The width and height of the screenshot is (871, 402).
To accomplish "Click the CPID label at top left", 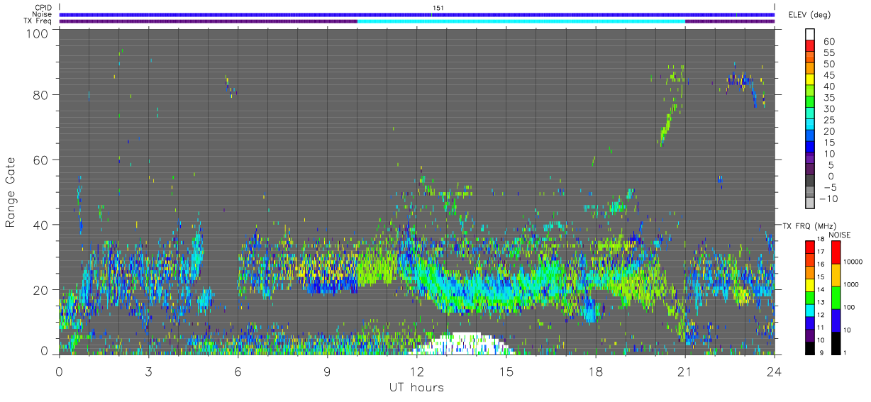I will pyautogui.click(x=42, y=8).
